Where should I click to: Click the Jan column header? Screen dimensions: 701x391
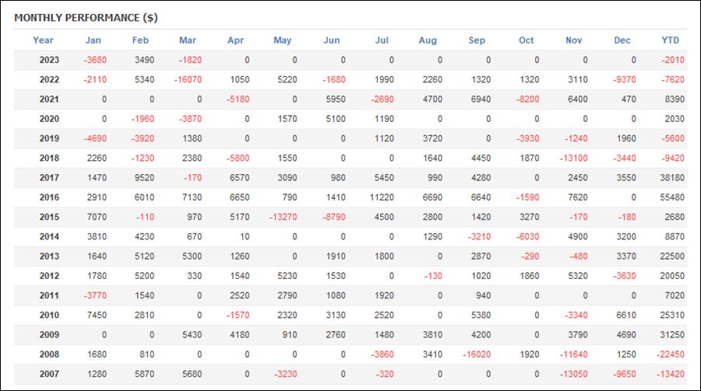click(x=93, y=40)
